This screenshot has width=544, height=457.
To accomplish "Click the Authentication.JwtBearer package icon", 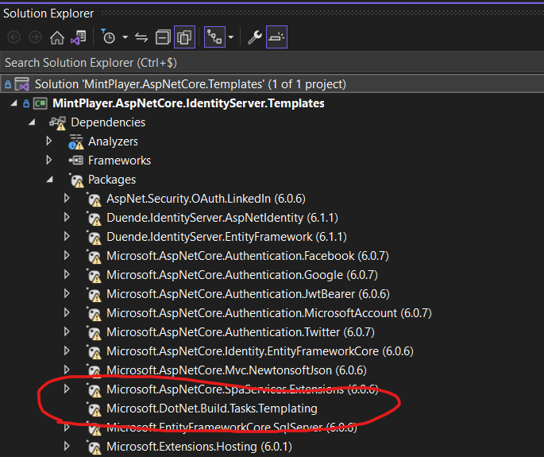I will coord(94,295).
